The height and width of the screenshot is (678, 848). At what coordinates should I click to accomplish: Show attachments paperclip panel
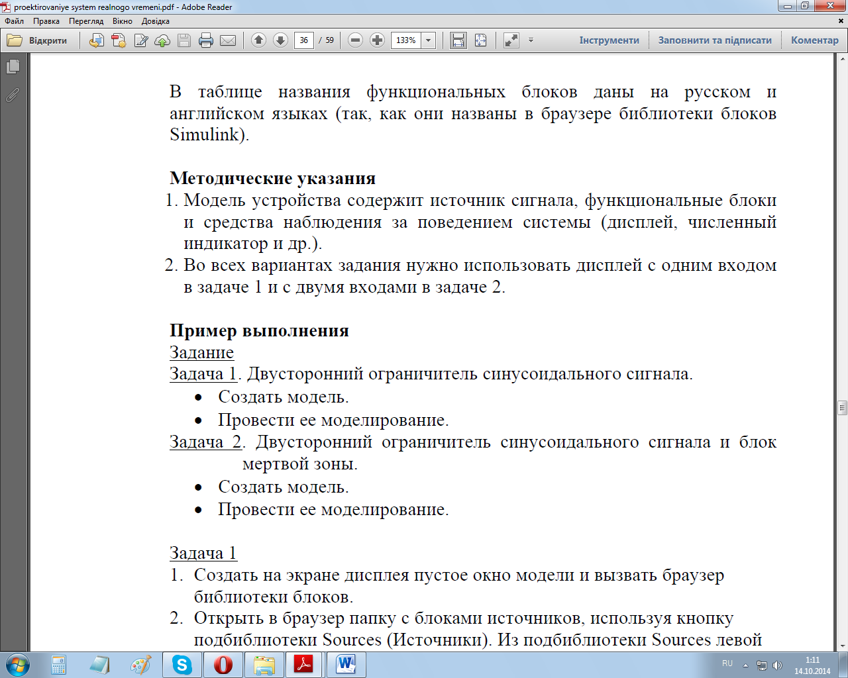[x=13, y=95]
